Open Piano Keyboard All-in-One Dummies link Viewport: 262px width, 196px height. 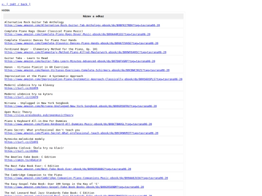tap(78, 124)
